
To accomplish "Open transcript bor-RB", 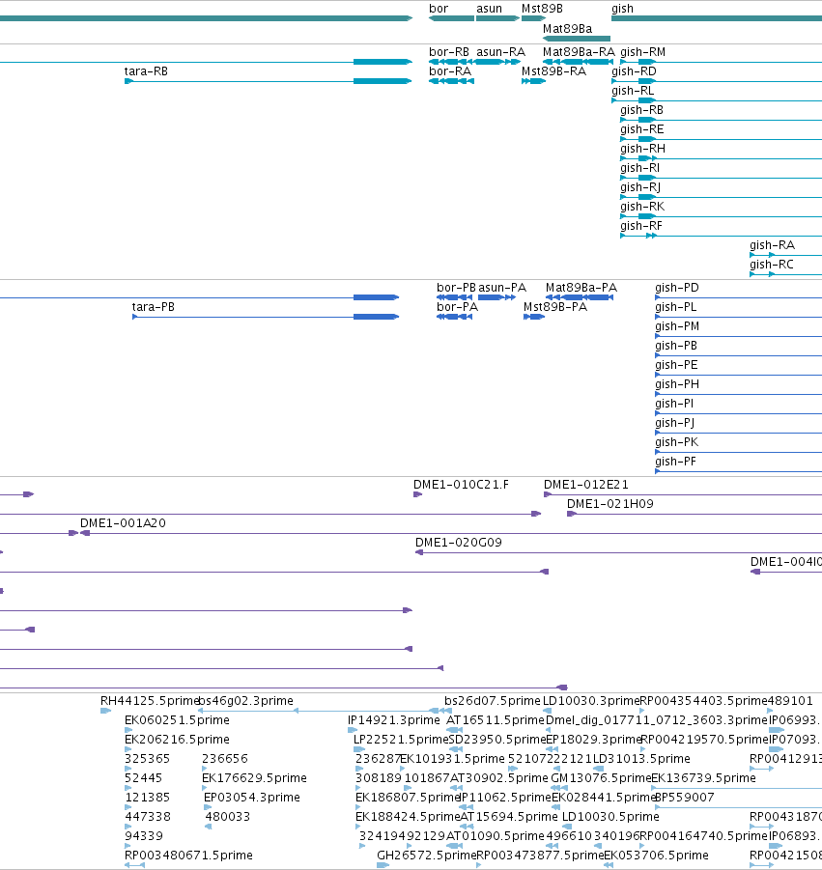I will [449, 51].
